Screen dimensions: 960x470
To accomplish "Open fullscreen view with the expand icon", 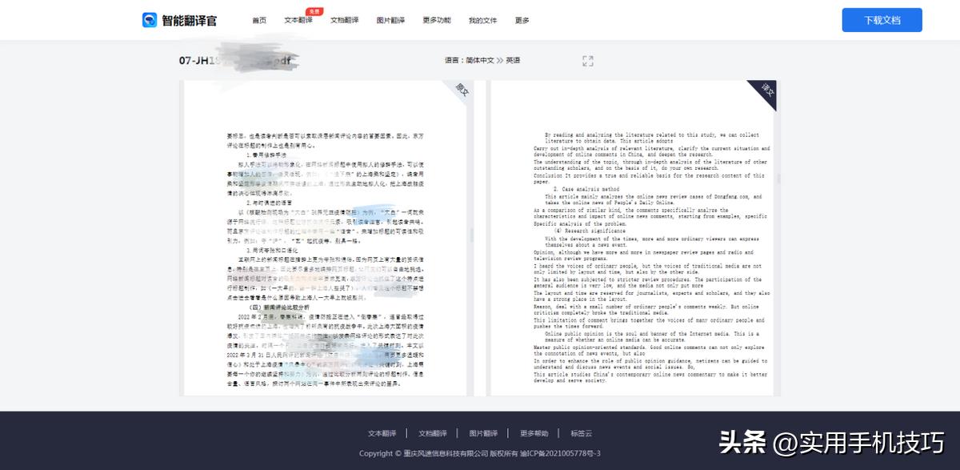I will (x=588, y=60).
